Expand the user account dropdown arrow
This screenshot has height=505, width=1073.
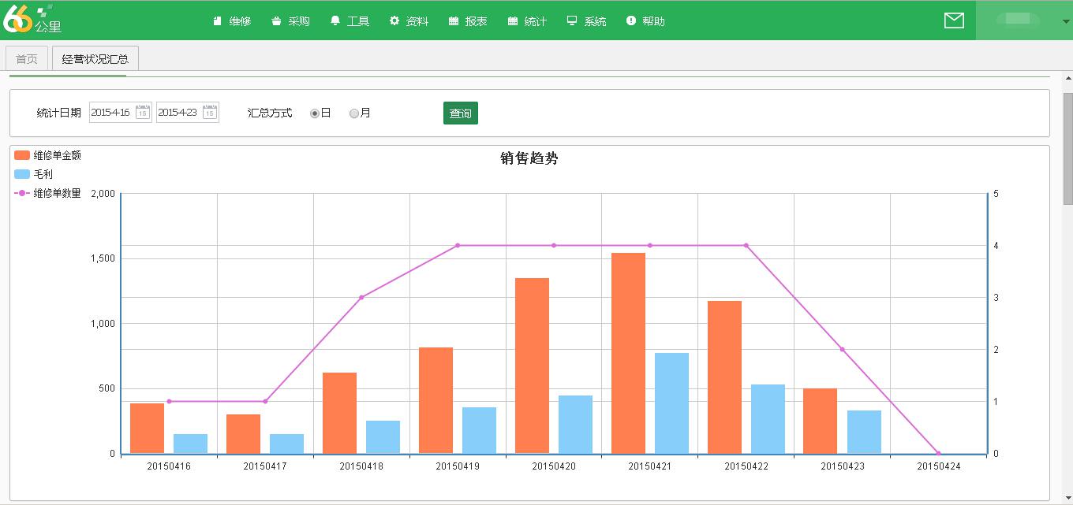coord(1065,21)
